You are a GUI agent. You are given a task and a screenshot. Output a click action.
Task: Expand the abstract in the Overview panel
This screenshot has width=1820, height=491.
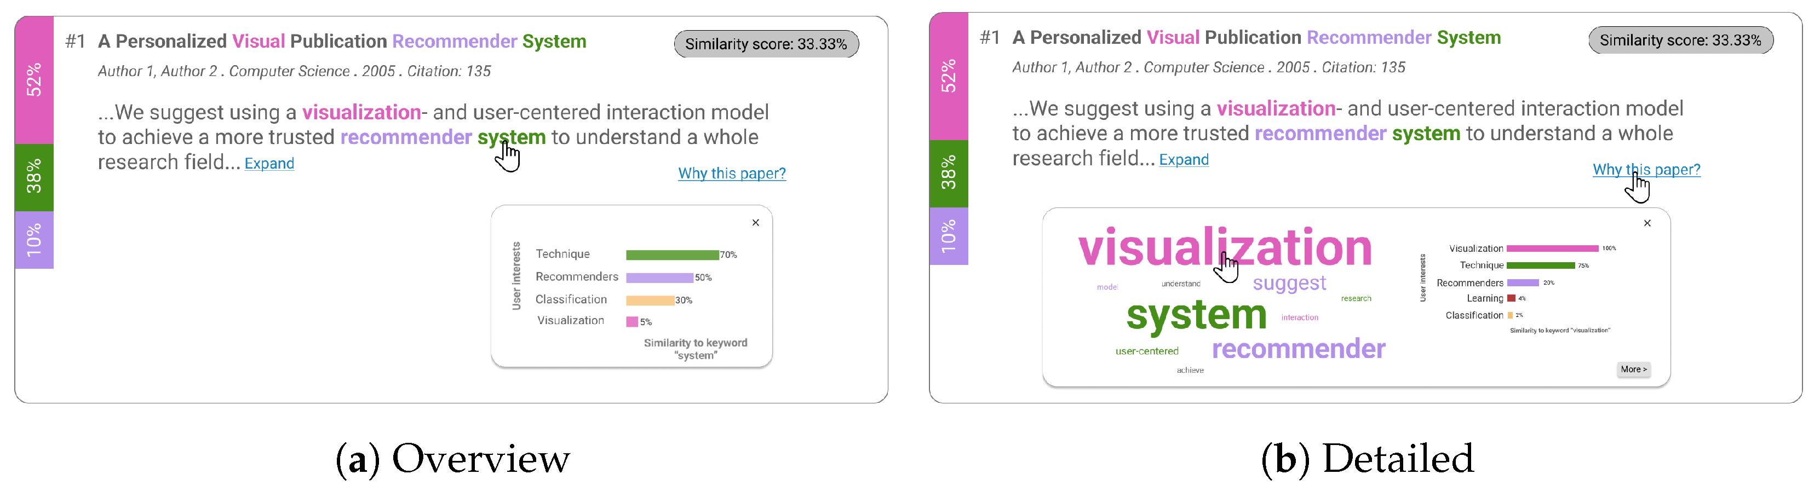269,164
